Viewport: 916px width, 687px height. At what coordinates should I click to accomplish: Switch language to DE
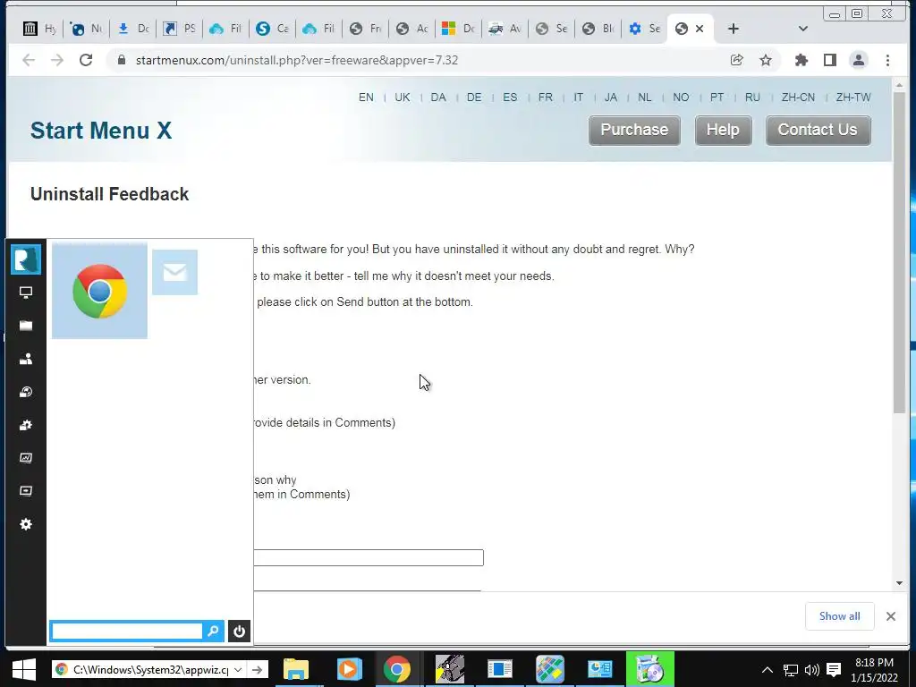point(474,98)
